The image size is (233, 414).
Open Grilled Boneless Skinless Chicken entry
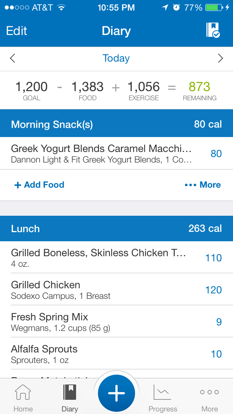(109, 257)
